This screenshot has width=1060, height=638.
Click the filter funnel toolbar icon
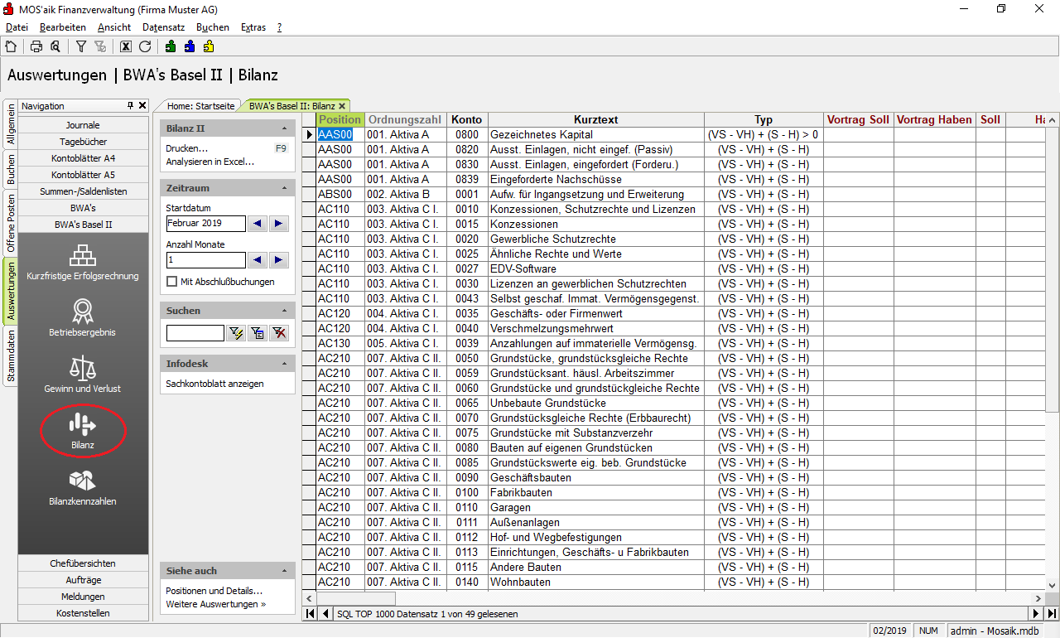81,46
